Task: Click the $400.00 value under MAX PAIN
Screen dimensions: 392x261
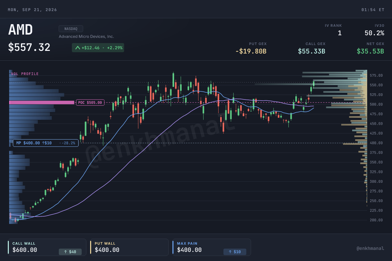Action: [189, 250]
